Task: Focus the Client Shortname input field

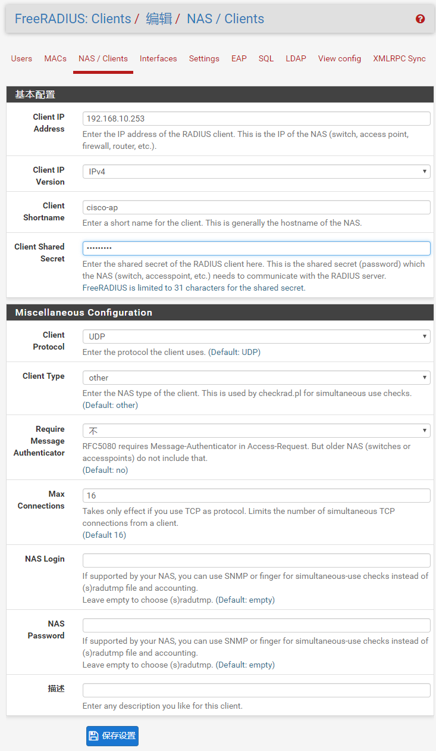Action: tap(256, 207)
